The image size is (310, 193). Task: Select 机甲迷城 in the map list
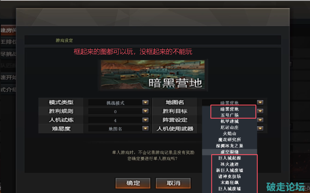pos(229,121)
